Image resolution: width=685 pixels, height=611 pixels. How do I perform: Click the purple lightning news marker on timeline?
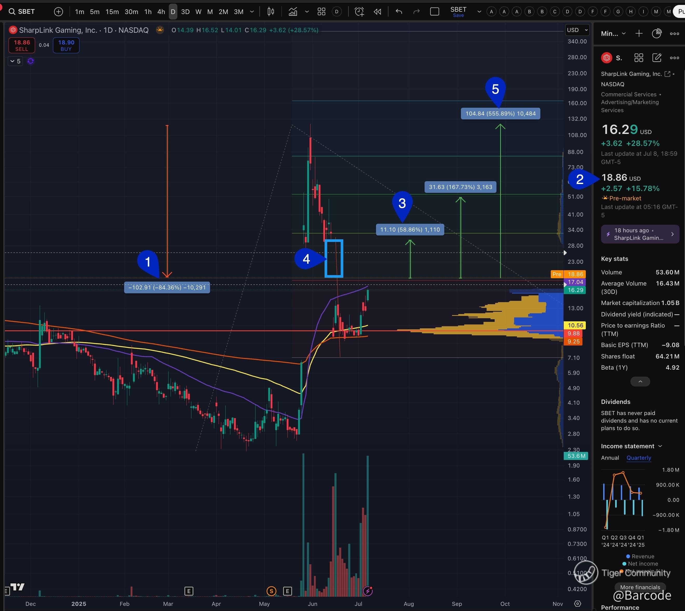[368, 591]
